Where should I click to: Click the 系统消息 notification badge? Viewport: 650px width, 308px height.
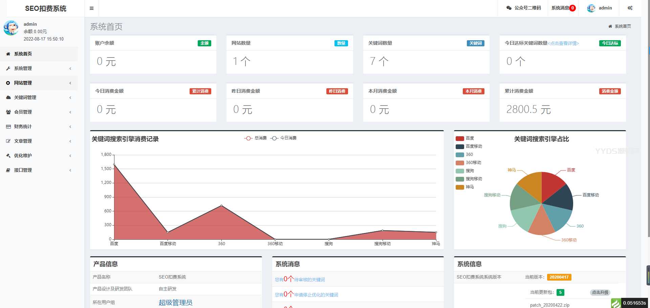(x=572, y=8)
